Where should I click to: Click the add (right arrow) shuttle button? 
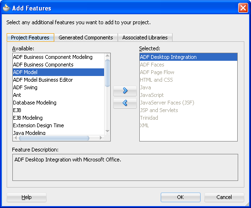pos(125,91)
